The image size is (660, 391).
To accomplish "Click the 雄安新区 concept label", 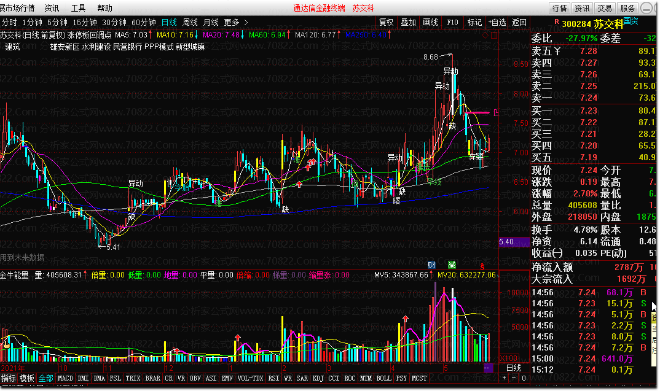I will point(65,47).
